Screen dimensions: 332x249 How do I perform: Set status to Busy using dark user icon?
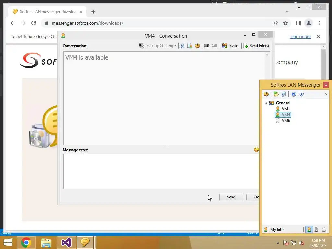tap(316, 230)
